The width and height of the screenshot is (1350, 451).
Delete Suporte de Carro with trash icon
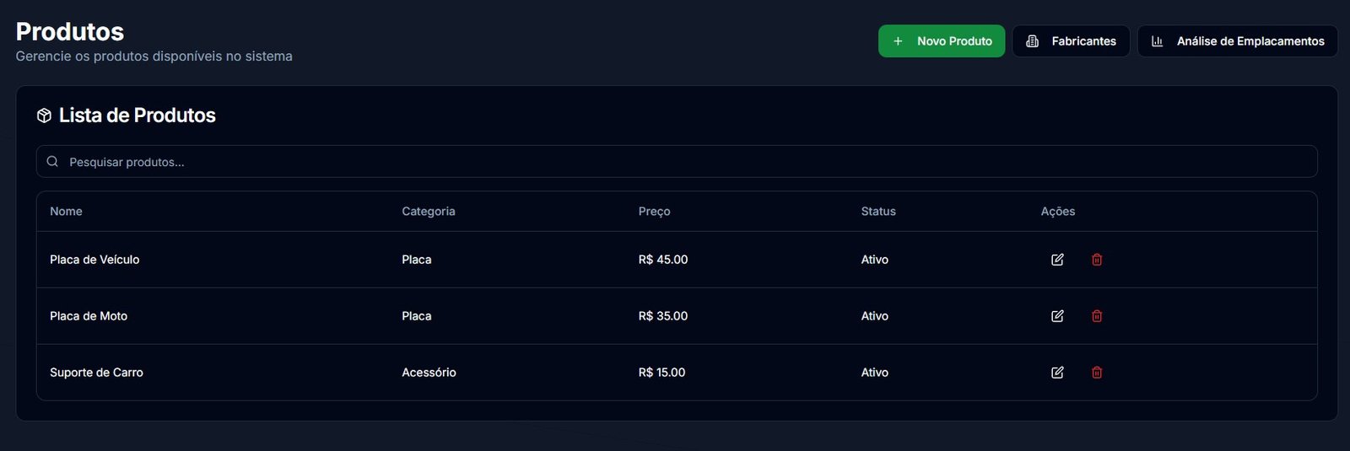coord(1097,373)
